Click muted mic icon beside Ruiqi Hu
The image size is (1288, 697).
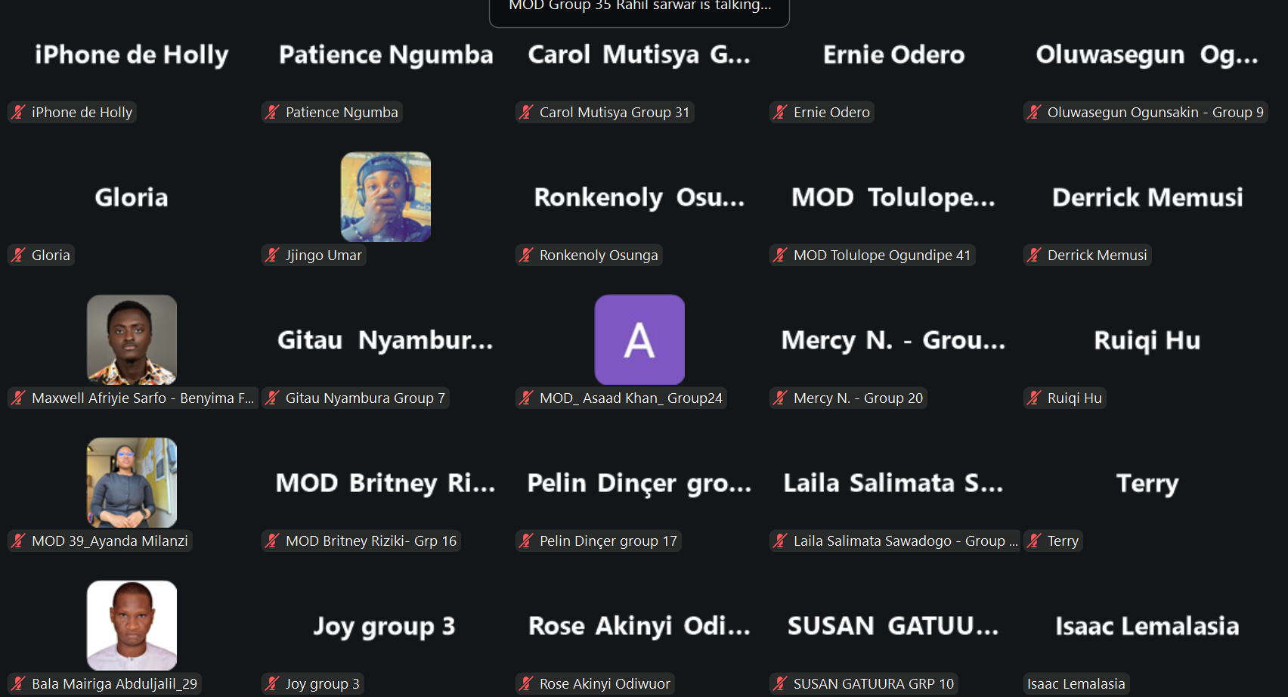point(1034,398)
